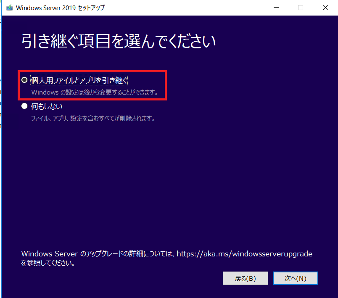
Task: Select the 何もしない radio button
Action: coord(24,106)
